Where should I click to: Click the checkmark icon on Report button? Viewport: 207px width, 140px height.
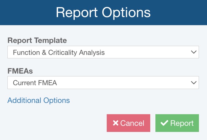coord(164,123)
